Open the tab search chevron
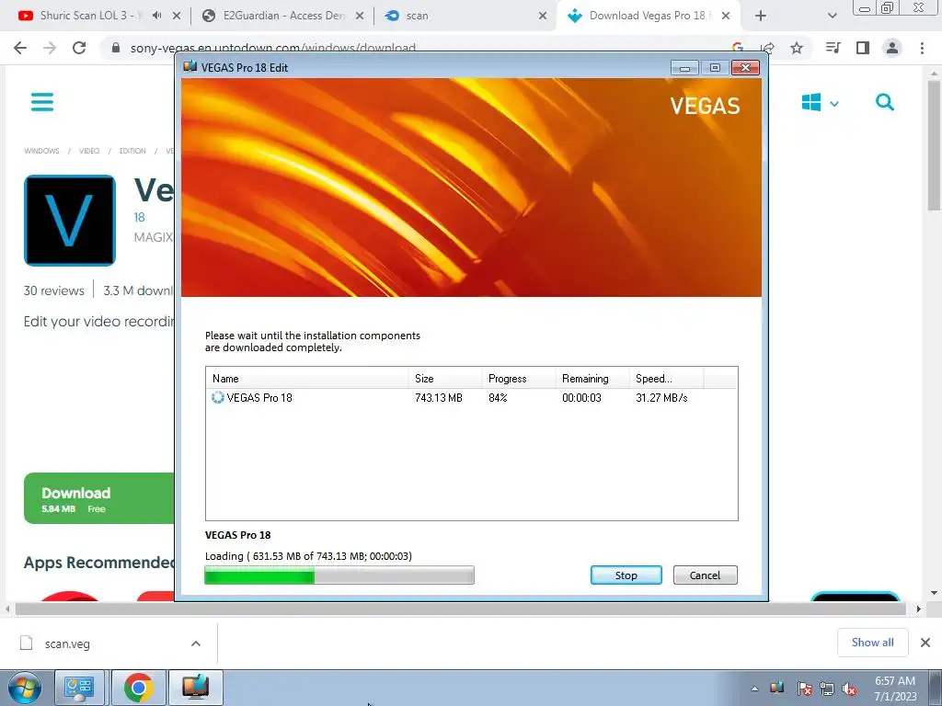942x706 pixels. 832,16
